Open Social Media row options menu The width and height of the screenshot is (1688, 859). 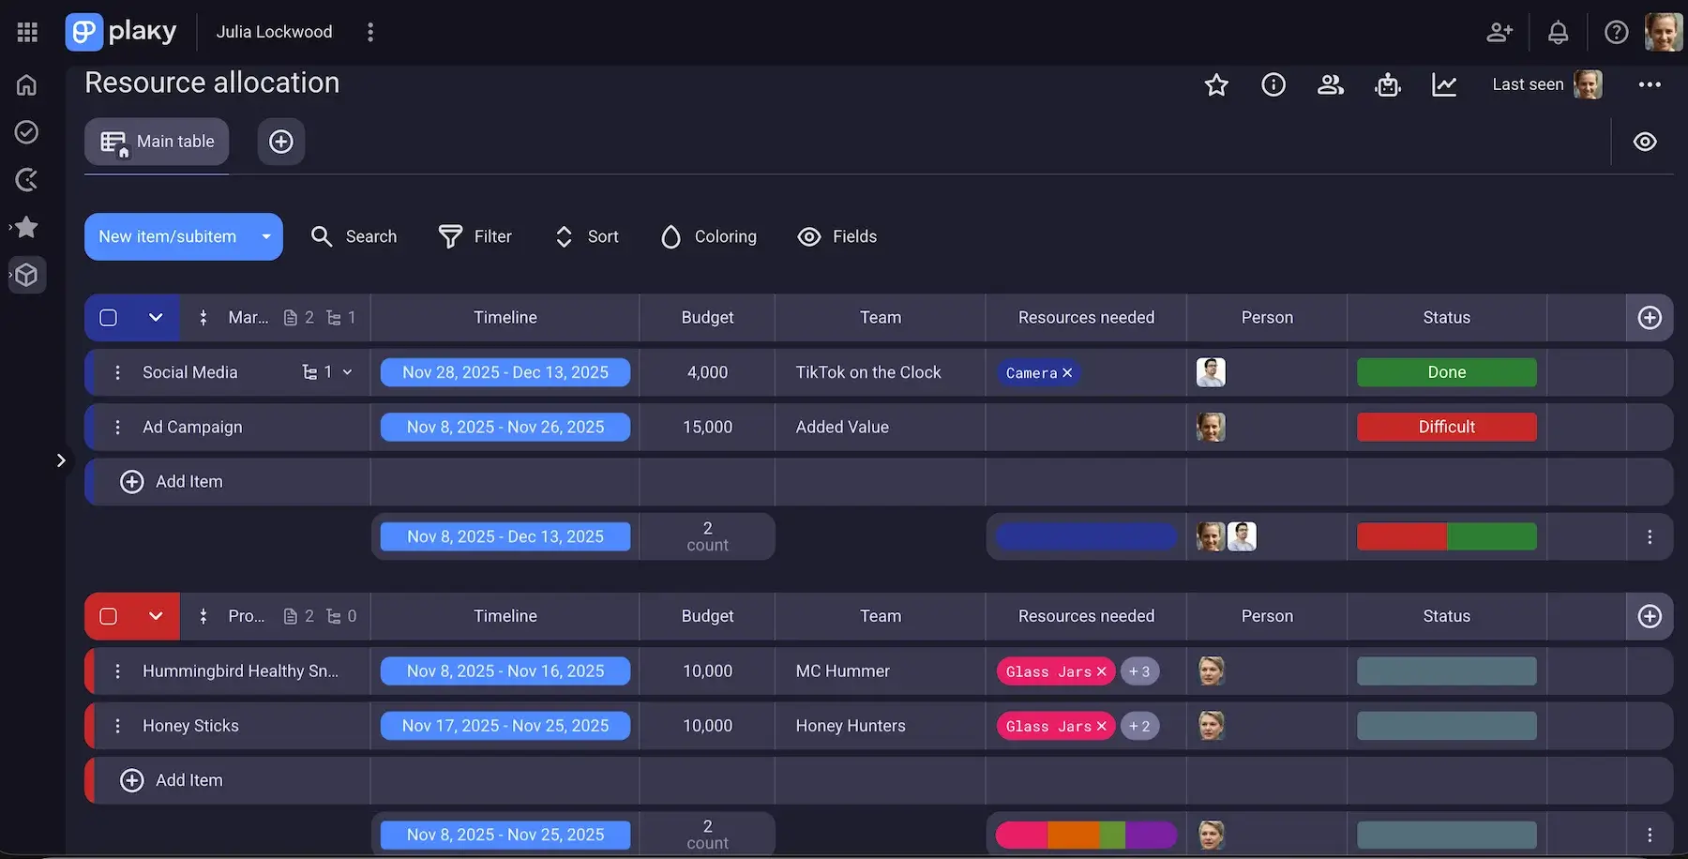[117, 372]
